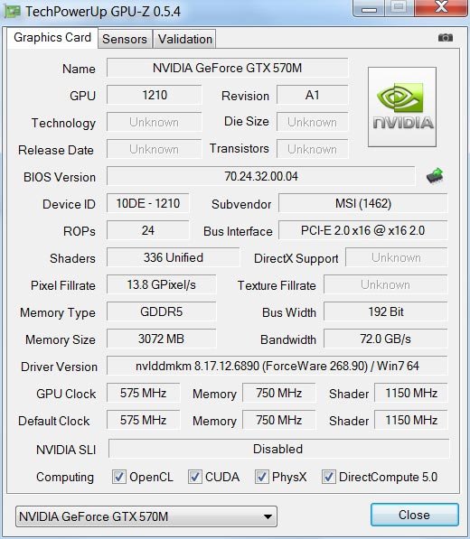Click the Bus Interface field
The width and height of the screenshot is (470, 539).
click(363, 230)
